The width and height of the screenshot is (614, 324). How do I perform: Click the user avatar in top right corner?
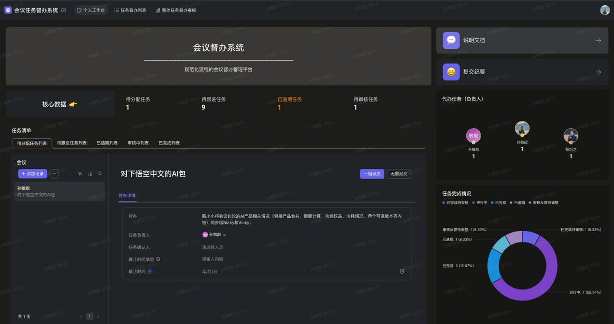click(605, 10)
